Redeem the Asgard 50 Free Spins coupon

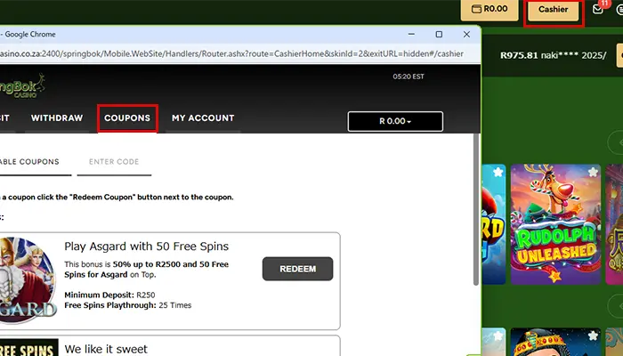pos(297,269)
